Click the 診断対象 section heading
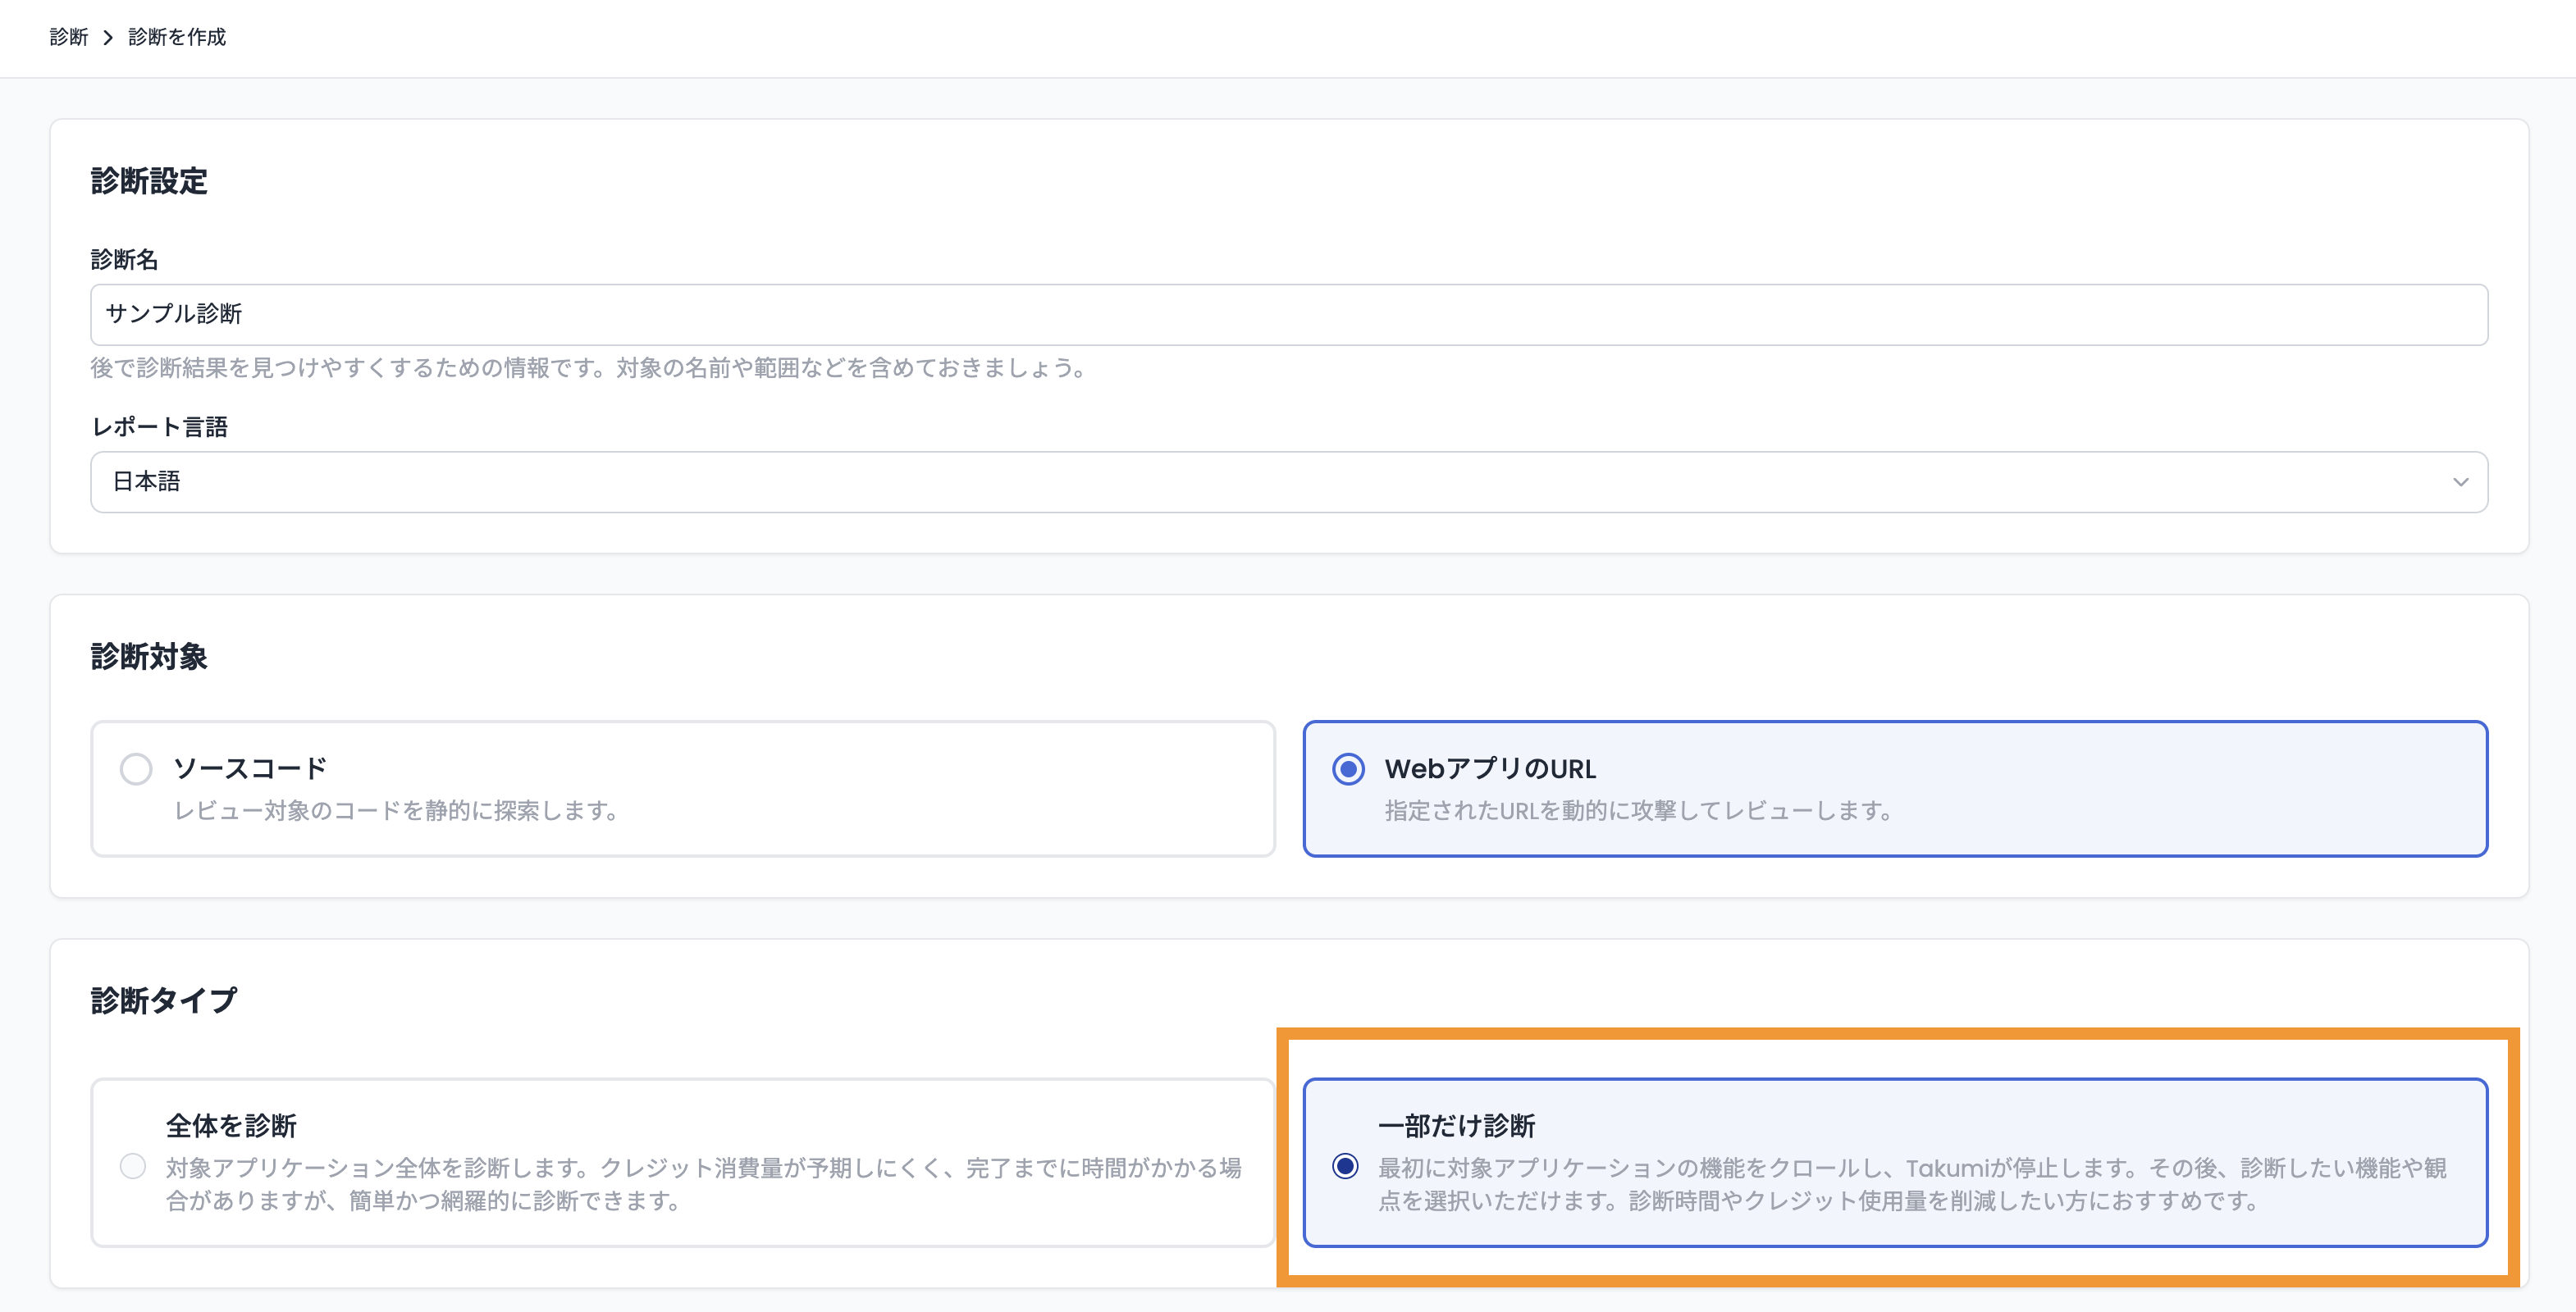The width and height of the screenshot is (2576, 1312). 149,657
